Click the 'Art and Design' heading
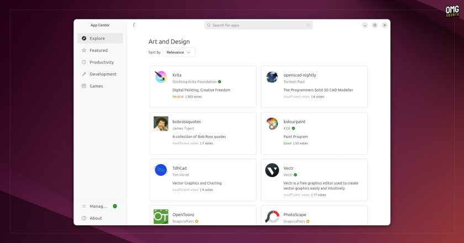Screen dimensions: 464x243 click(x=169, y=42)
